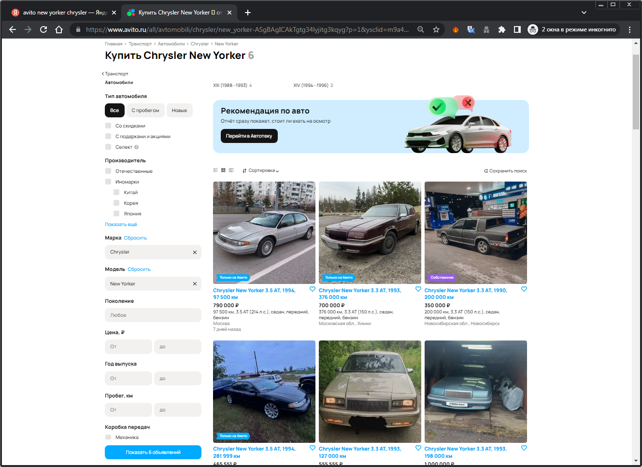
Task: Switch to list view layout icon
Action: 215,170
